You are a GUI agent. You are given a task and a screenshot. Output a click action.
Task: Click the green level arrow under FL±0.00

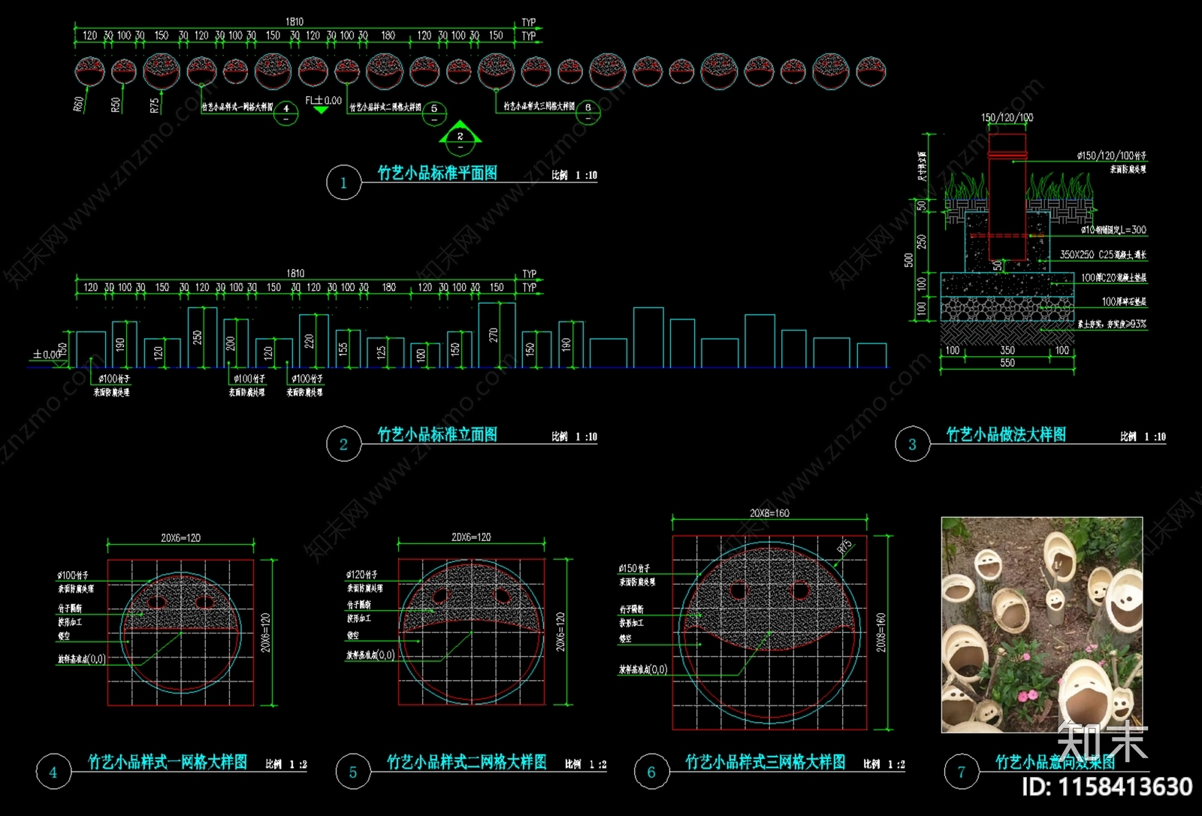tap(321, 110)
